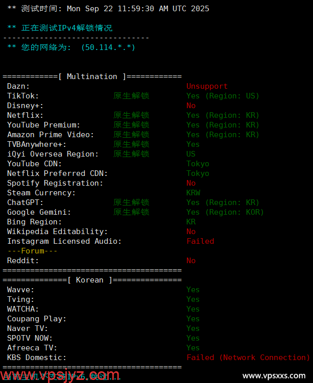This screenshot has height=383, width=313.
Task: Click the Netflix label
Action: click(25, 115)
